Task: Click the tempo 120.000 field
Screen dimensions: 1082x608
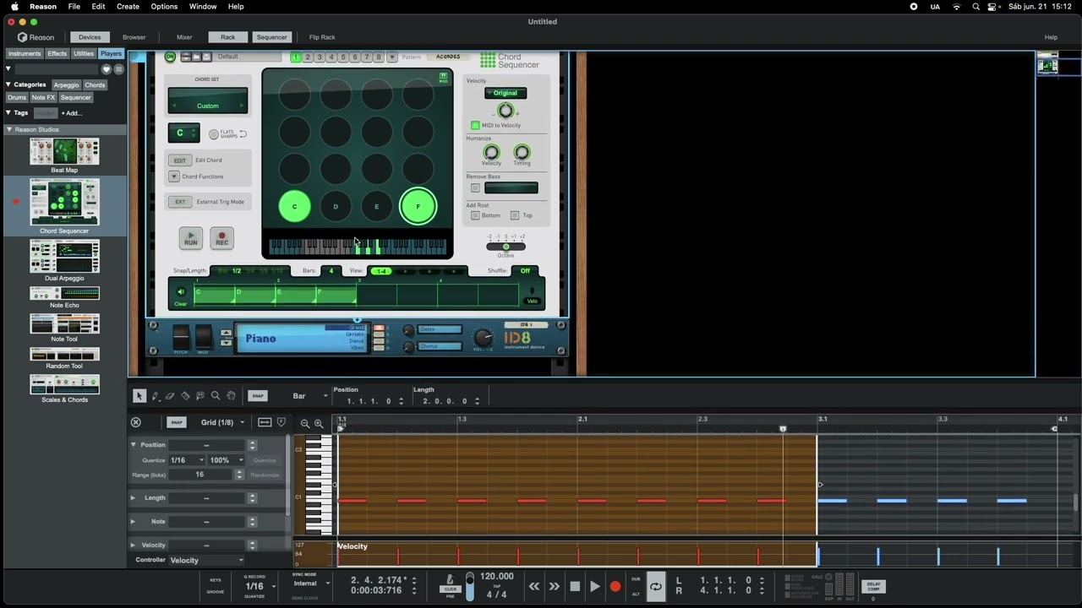Action: (x=497, y=576)
